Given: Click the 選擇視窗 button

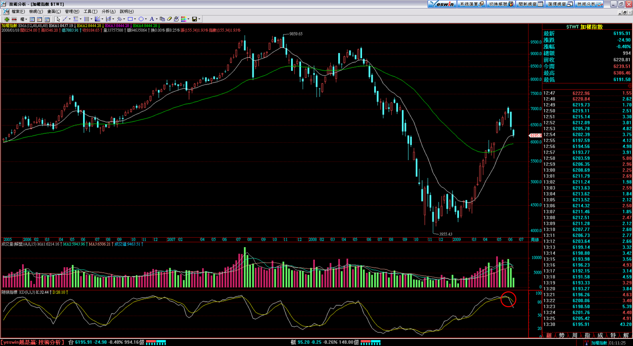Looking at the screenshot, I should pyautogui.click(x=560, y=4).
